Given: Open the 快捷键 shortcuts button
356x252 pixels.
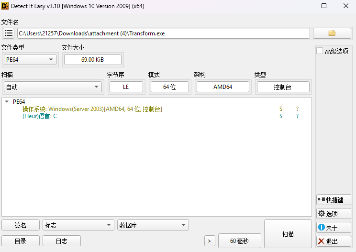Looking at the screenshot, I should pyautogui.click(x=334, y=200).
